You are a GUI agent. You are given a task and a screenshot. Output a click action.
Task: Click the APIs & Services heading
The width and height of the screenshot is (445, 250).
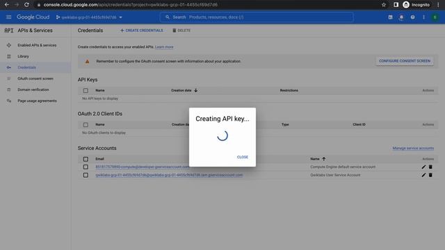tap(35, 31)
